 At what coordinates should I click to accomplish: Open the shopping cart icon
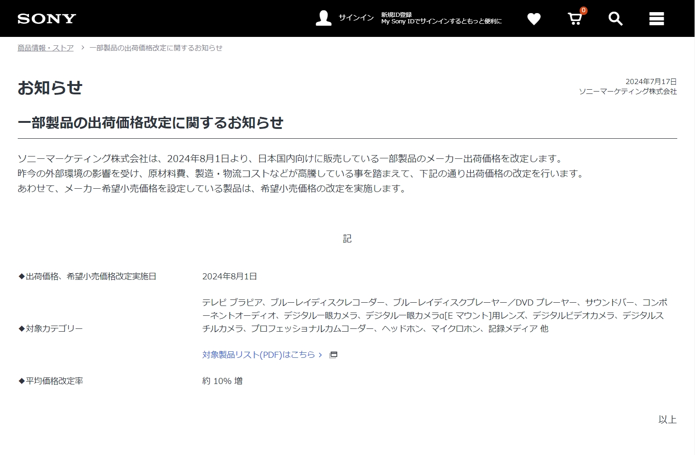click(574, 20)
